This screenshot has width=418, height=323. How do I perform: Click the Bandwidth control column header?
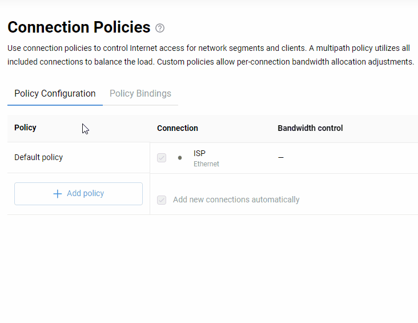point(310,128)
